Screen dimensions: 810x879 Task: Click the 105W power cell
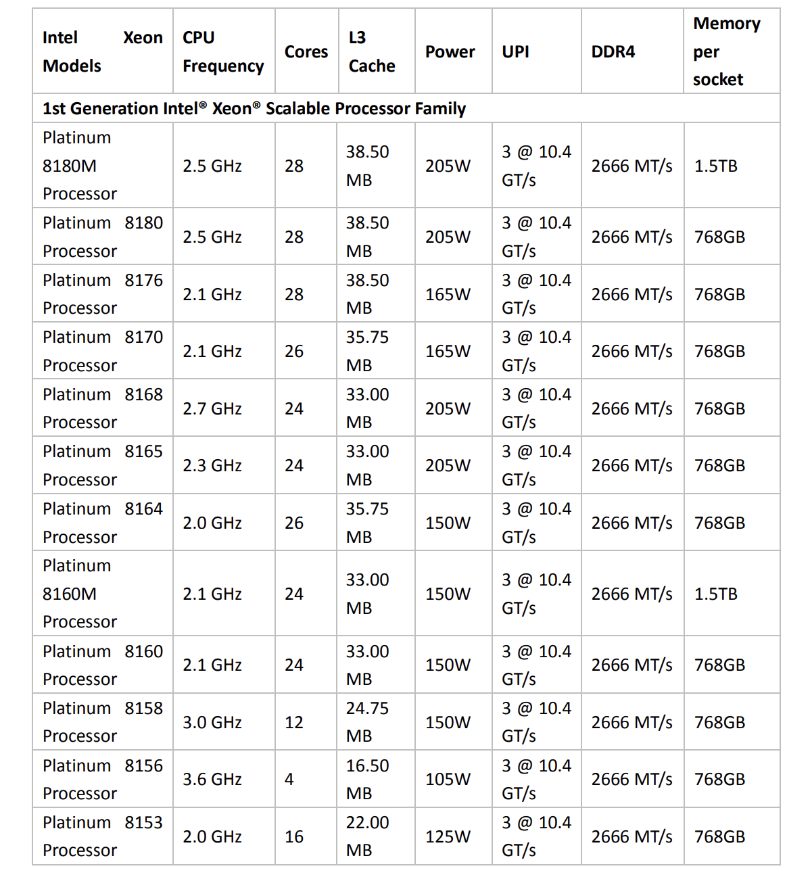tap(448, 780)
